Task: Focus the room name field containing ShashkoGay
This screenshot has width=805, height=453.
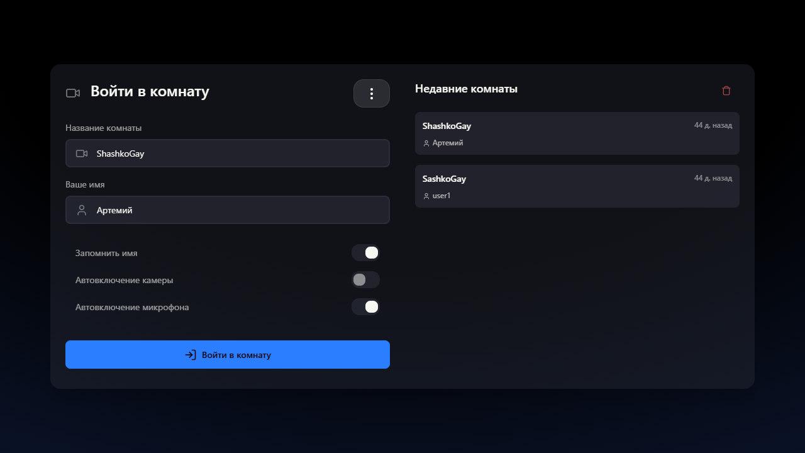Action: coord(239,154)
